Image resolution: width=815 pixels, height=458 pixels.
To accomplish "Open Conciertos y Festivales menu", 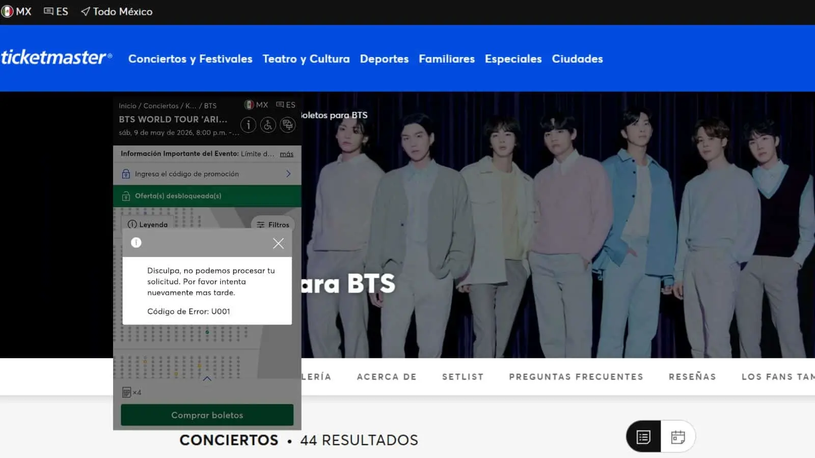I will tap(190, 59).
